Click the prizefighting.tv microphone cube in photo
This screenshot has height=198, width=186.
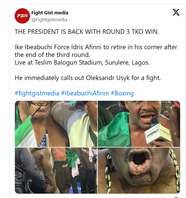point(158,134)
